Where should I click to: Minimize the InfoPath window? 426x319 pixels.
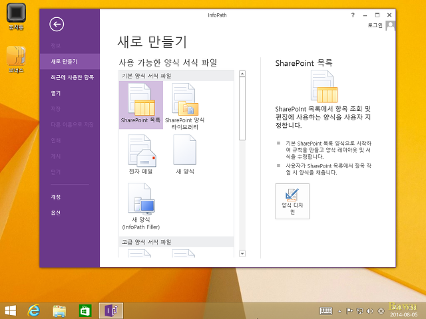tap(365, 15)
